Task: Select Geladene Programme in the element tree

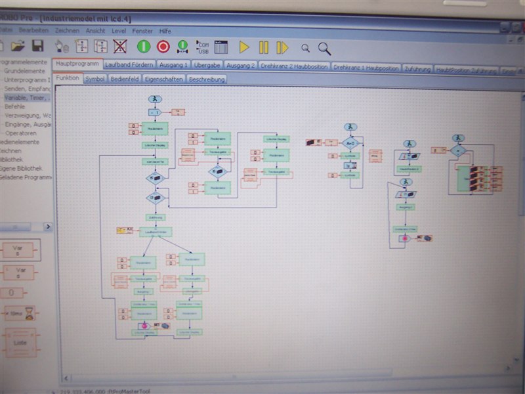Action: [x=26, y=177]
